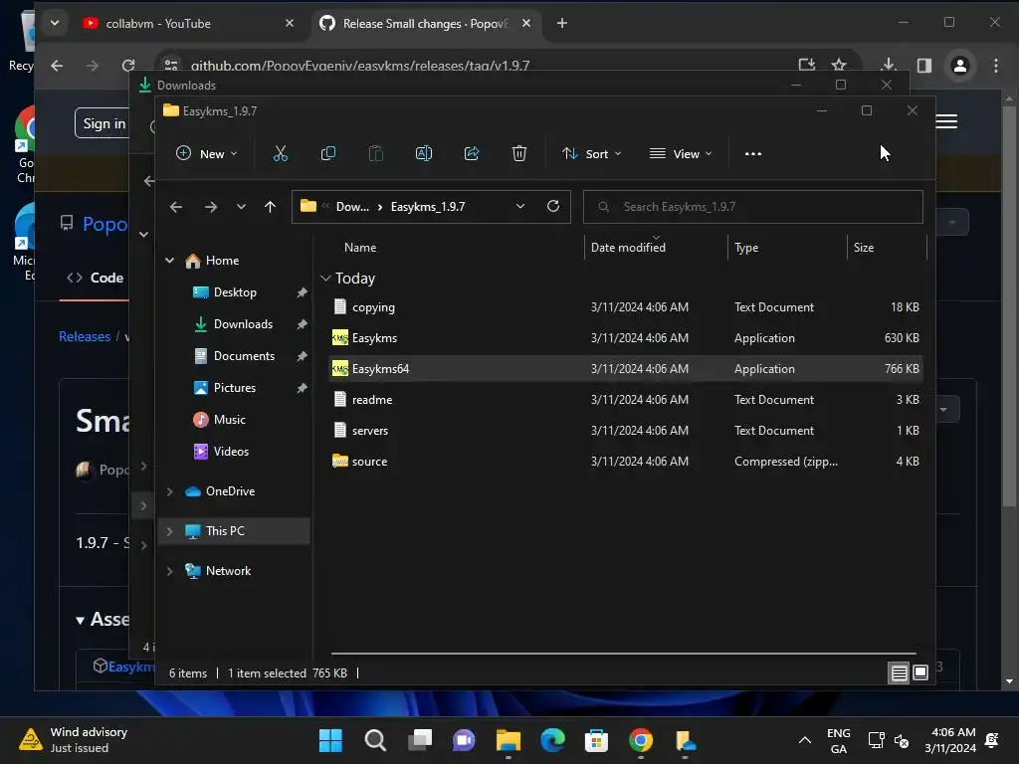
Task: Click the Share icon in toolbar
Action: click(472, 154)
